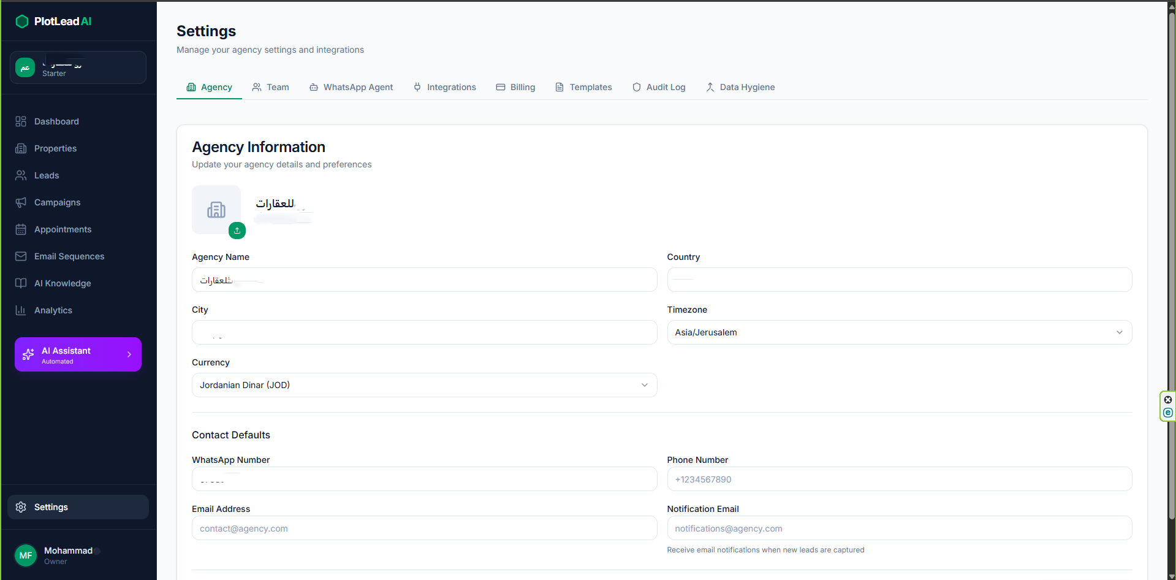Open the Audit Log tab

click(x=659, y=87)
